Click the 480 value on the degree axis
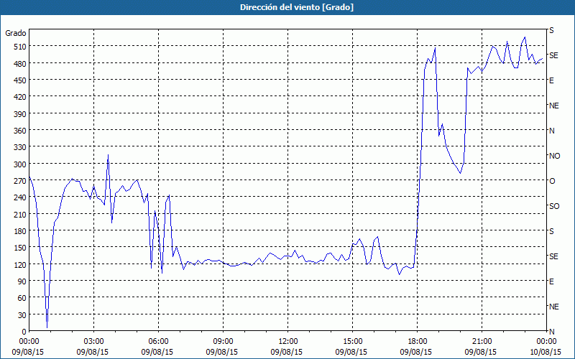 20,63
